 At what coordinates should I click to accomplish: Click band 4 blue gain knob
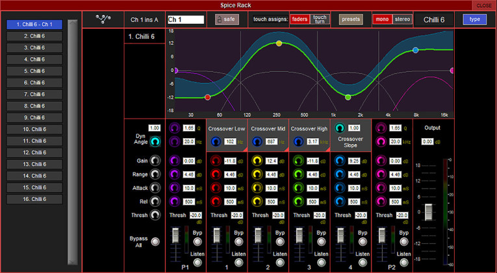(340, 161)
